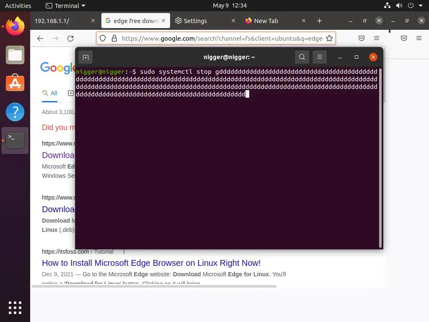Click the 'Did you m' suggestion text

58,127
